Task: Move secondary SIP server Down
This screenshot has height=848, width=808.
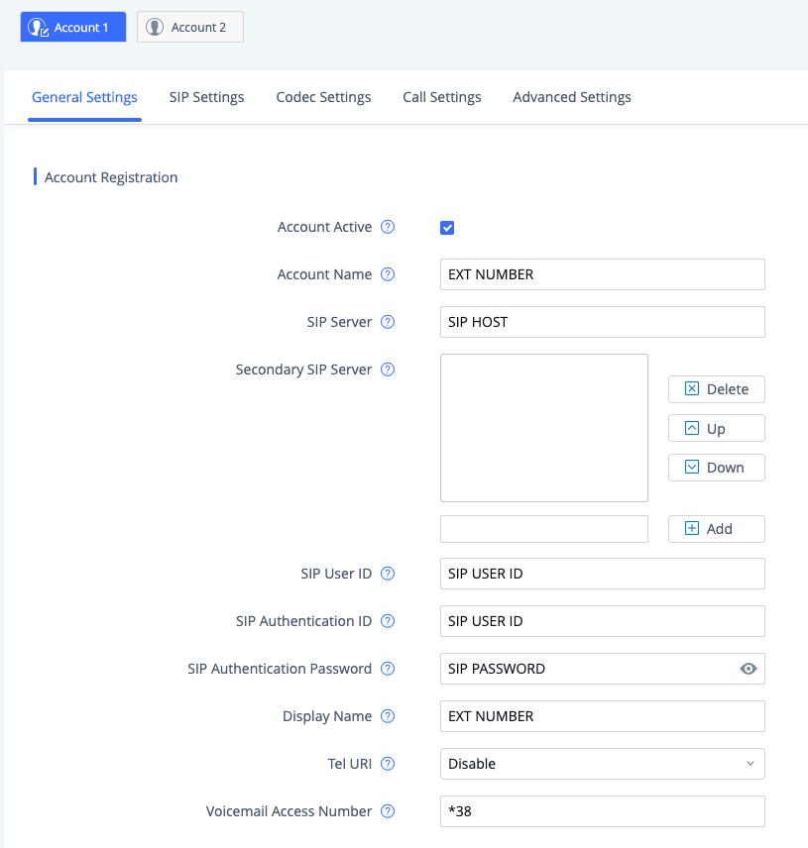Action: click(x=717, y=468)
